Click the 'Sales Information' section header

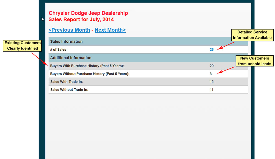[148, 42]
